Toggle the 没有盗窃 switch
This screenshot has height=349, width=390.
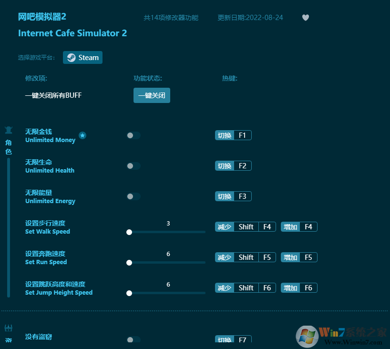[133, 339]
